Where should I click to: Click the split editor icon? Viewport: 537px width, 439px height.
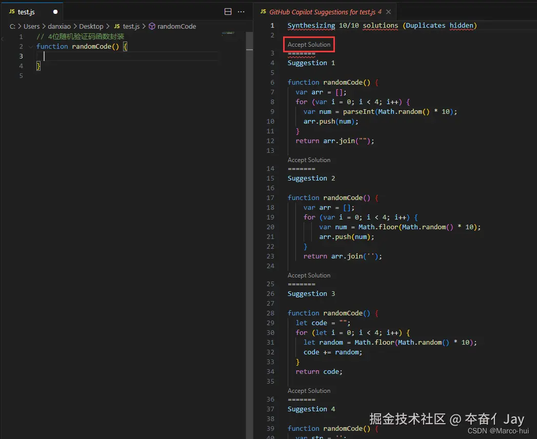(228, 12)
